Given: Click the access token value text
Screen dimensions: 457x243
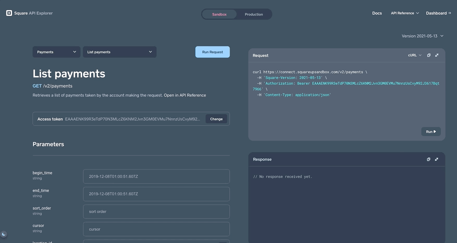Looking at the screenshot, I should [133, 119].
